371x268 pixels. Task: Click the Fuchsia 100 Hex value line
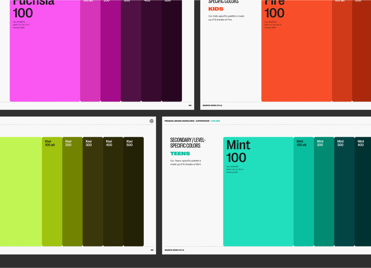coord(19,22)
